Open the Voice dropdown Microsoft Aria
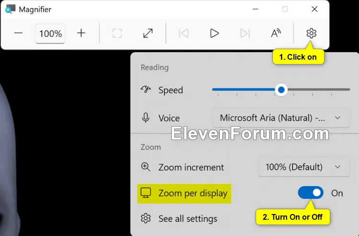Screen dimensions: 359x236 pyautogui.click(x=281, y=118)
